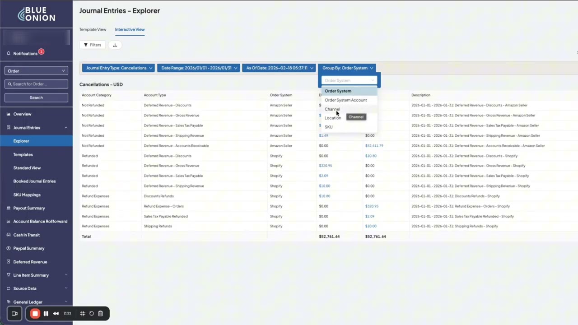The width and height of the screenshot is (578, 325).
Task: Click the Overview sidebar icon
Action: click(9, 114)
